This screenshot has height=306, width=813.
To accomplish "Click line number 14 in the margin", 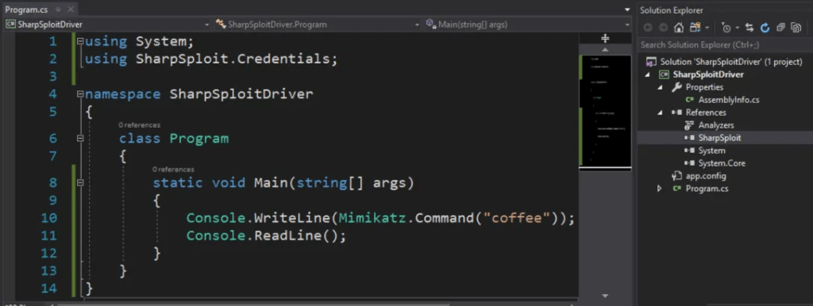I will 48,289.
